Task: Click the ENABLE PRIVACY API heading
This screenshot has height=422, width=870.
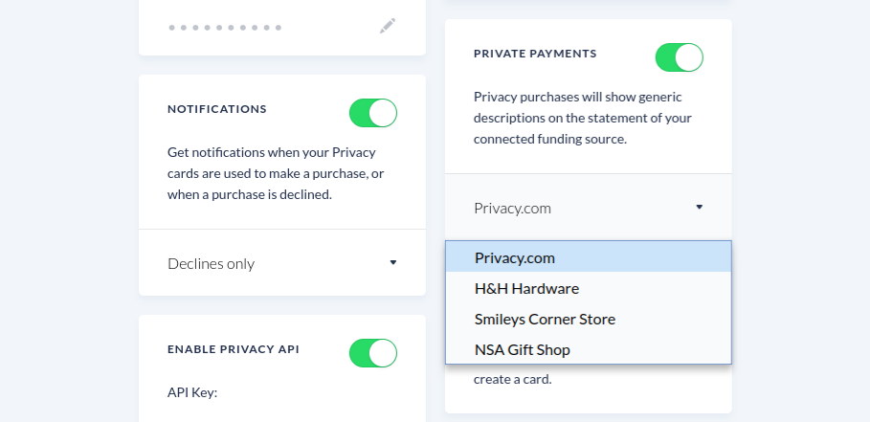Action: pos(233,349)
